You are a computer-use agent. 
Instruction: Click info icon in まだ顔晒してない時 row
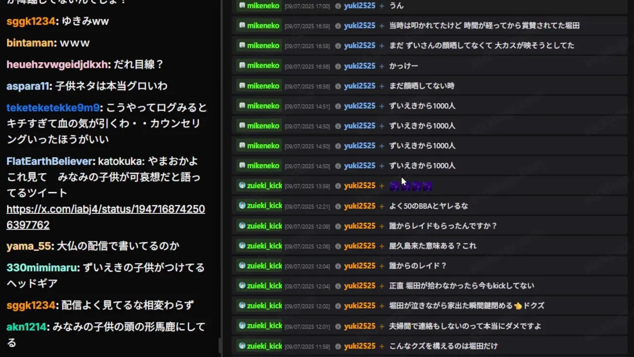click(338, 86)
